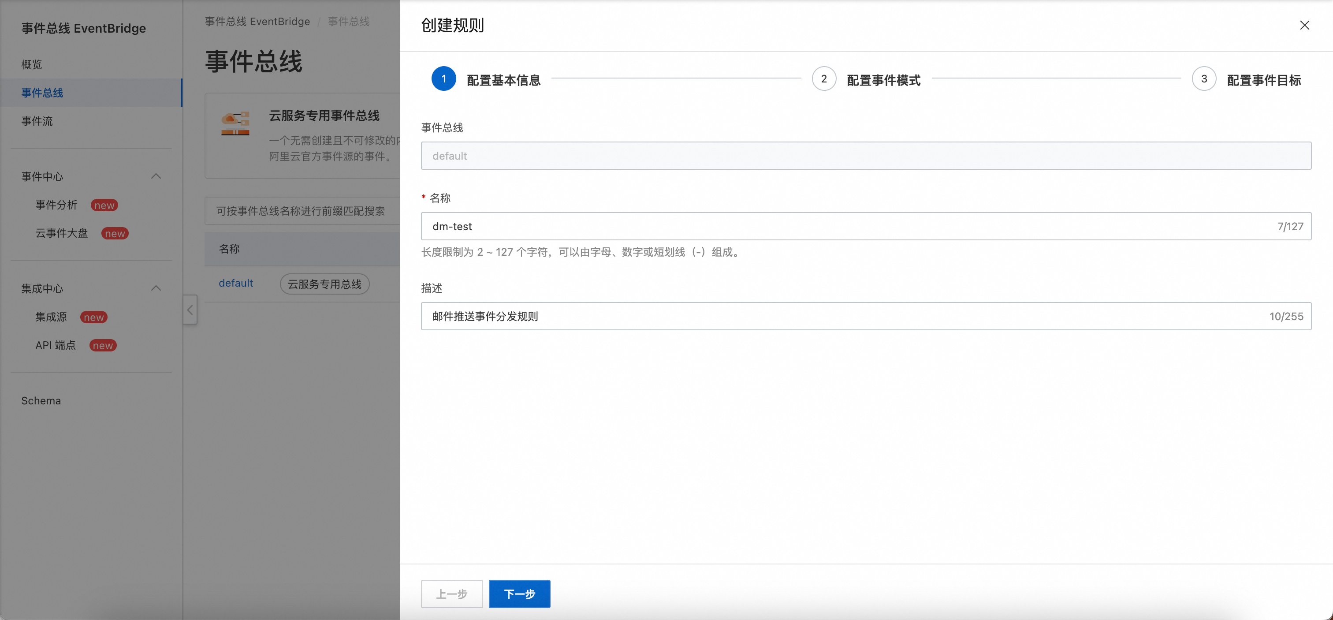The height and width of the screenshot is (620, 1333).
Task: Focus the 描述 input field
Action: (x=866, y=316)
